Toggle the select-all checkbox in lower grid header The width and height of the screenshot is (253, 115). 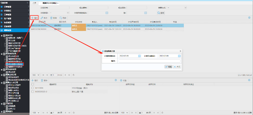coord(33,84)
